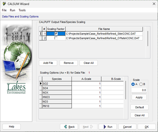Click the CALSUM Wizard title bar icon

(4, 4)
